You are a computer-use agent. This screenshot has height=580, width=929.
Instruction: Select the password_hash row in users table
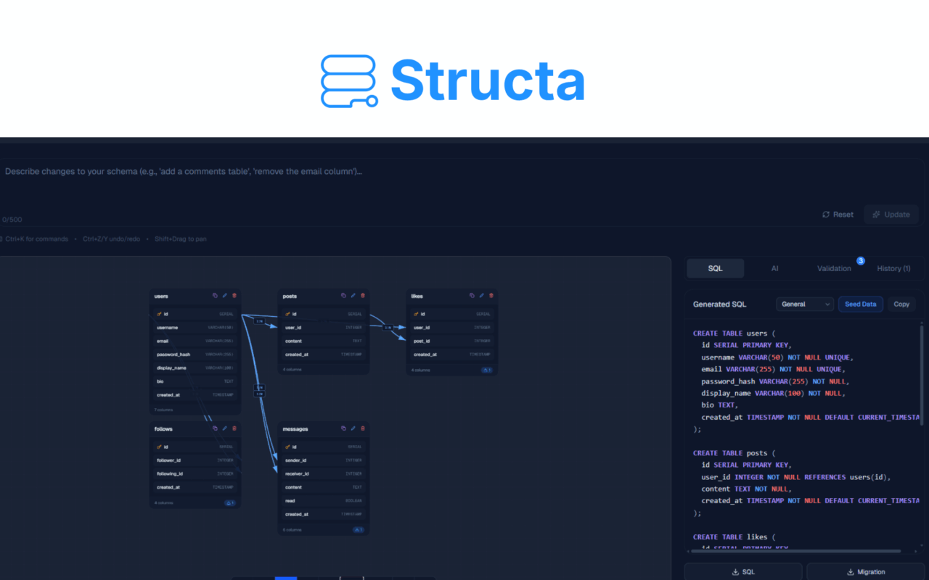point(194,355)
